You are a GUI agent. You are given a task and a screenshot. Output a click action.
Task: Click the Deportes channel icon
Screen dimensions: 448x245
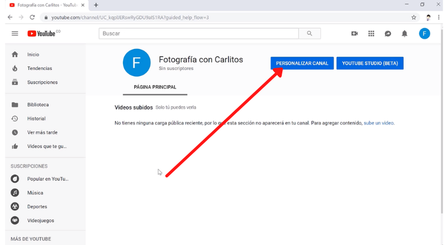(x=15, y=206)
